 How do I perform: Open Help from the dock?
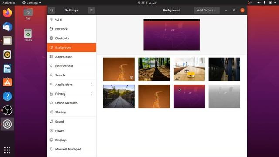(x=7, y=96)
